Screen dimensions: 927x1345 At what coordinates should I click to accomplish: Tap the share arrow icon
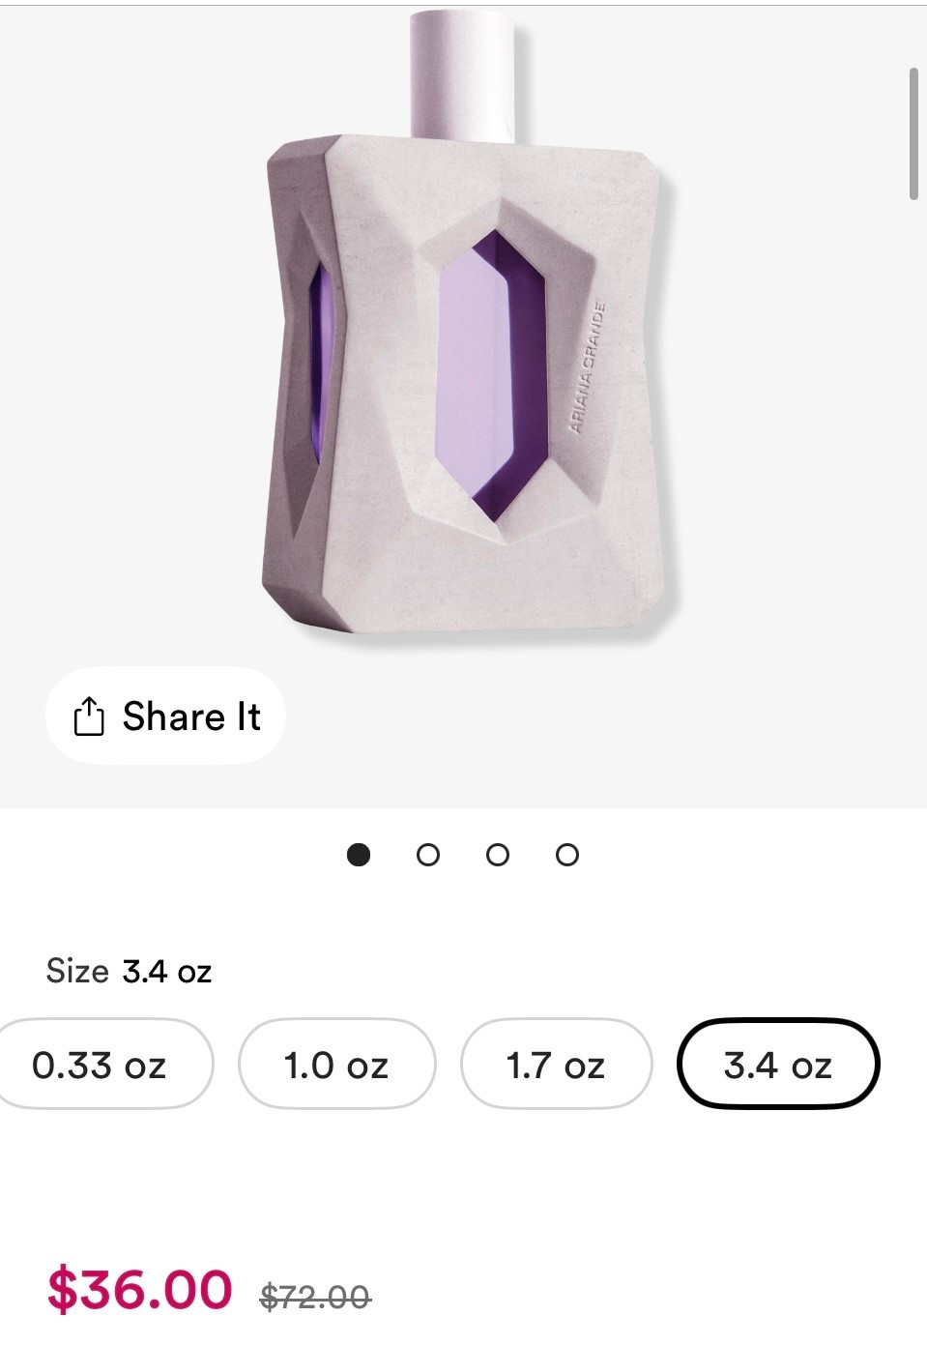[x=89, y=716]
